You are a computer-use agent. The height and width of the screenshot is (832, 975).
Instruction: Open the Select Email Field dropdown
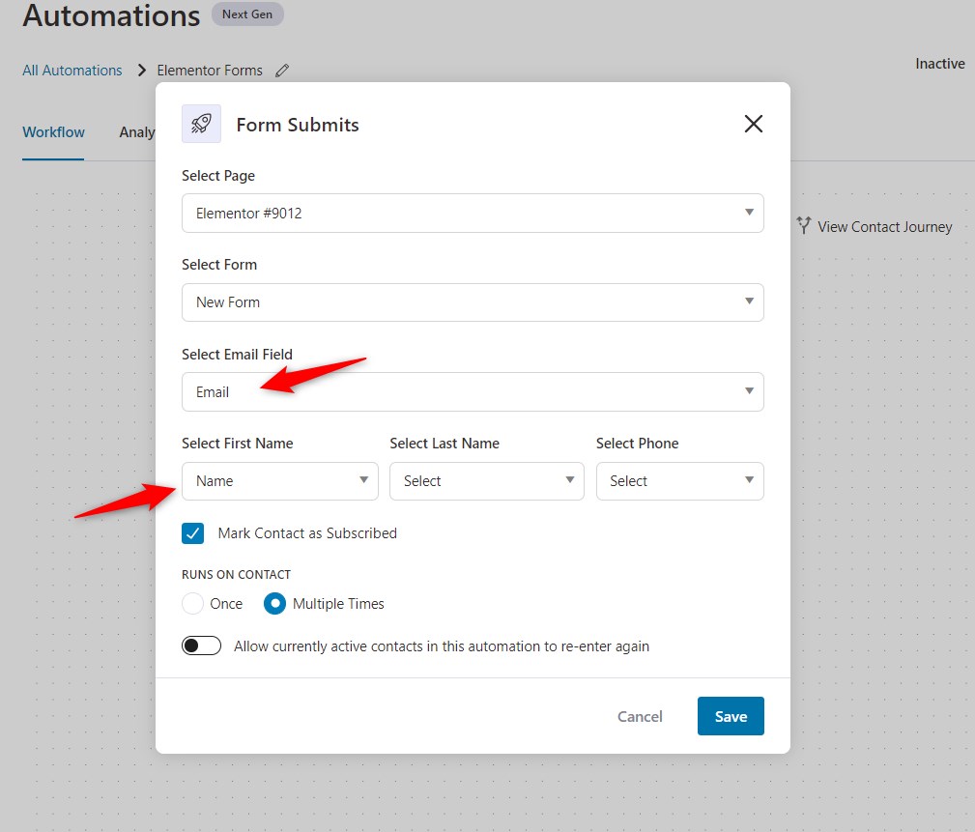(x=473, y=391)
